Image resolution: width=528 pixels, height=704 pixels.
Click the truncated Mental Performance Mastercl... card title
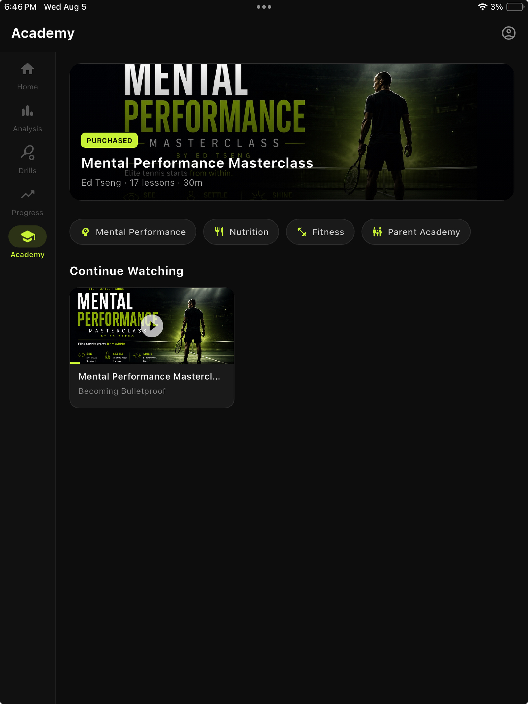149,376
